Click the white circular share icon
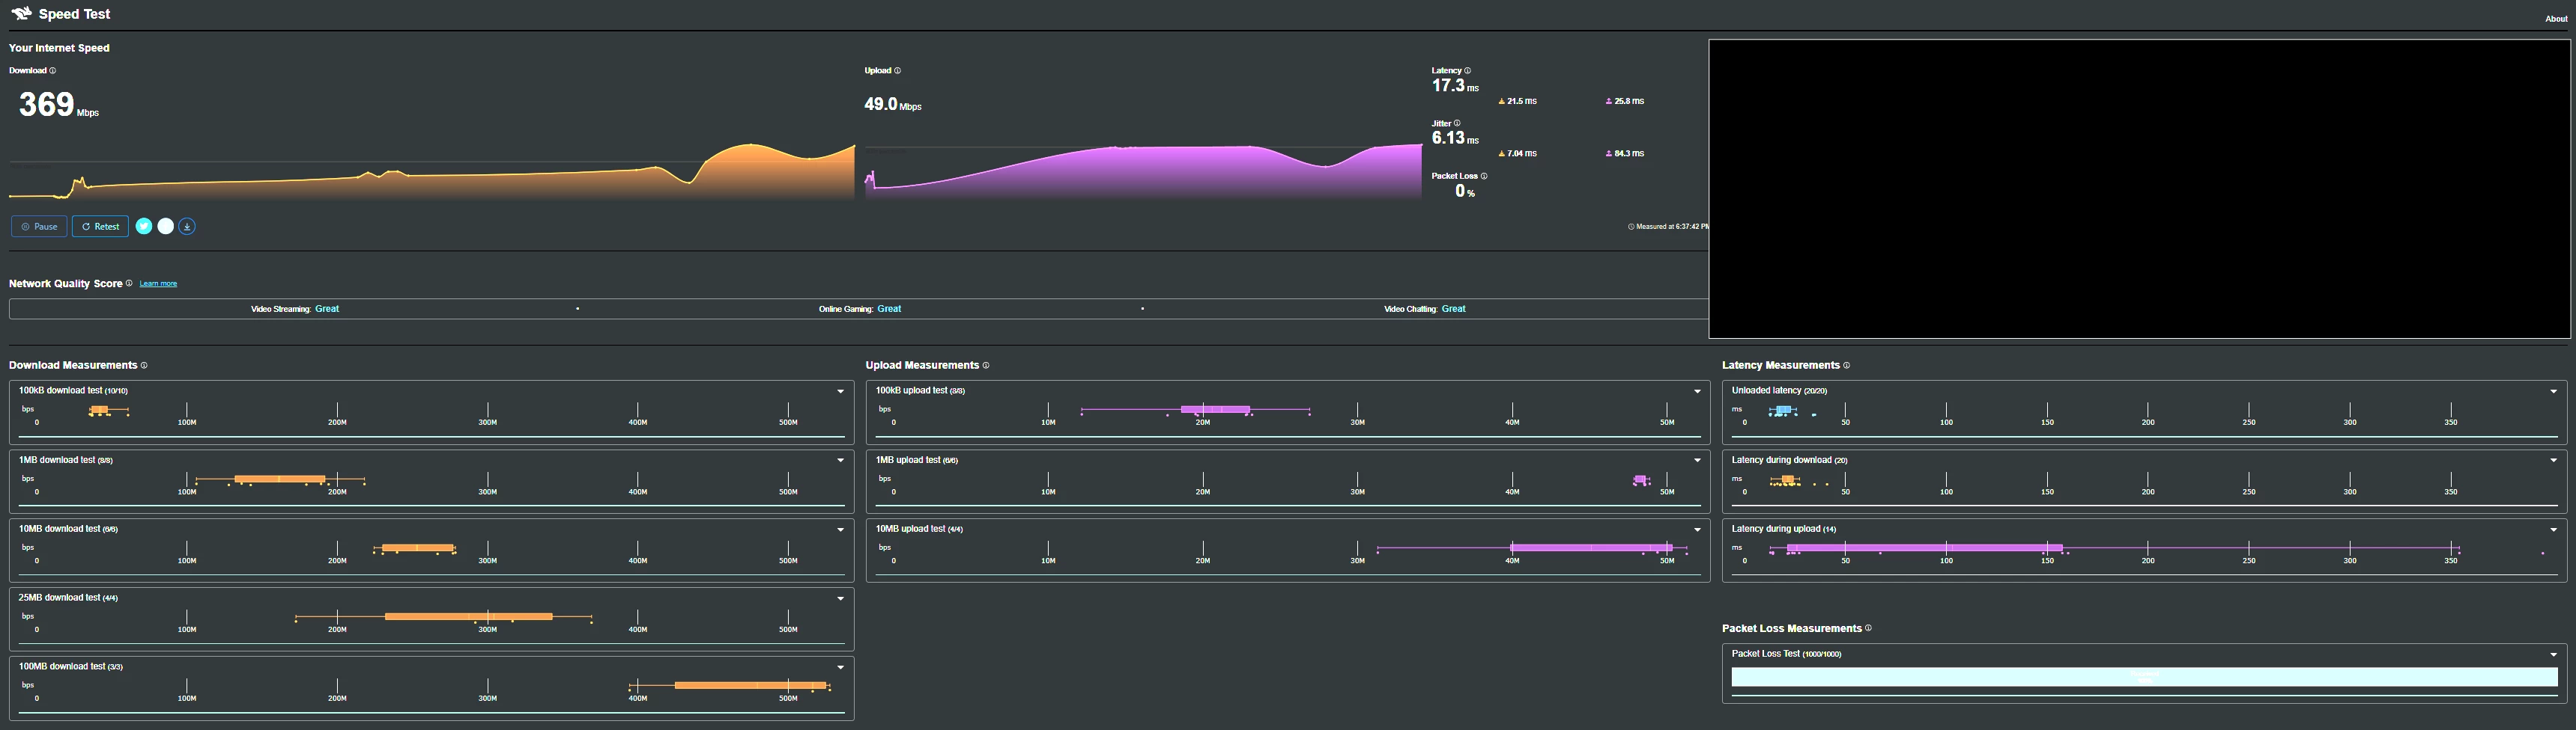 pos(166,227)
